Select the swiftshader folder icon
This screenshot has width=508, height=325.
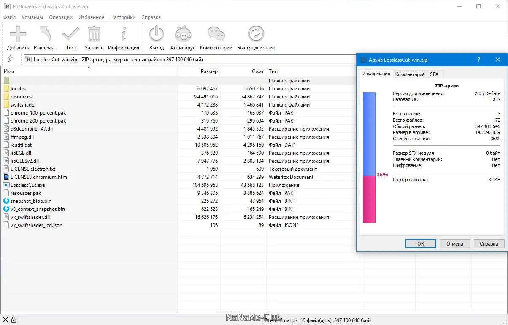[6, 105]
